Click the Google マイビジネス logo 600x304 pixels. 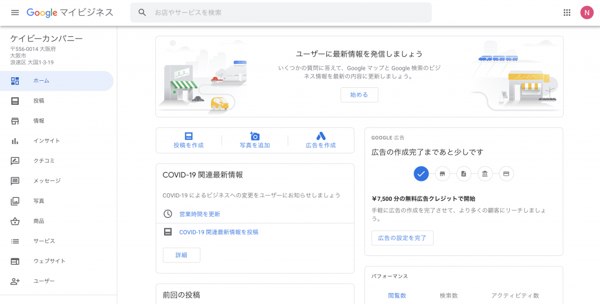pos(70,13)
